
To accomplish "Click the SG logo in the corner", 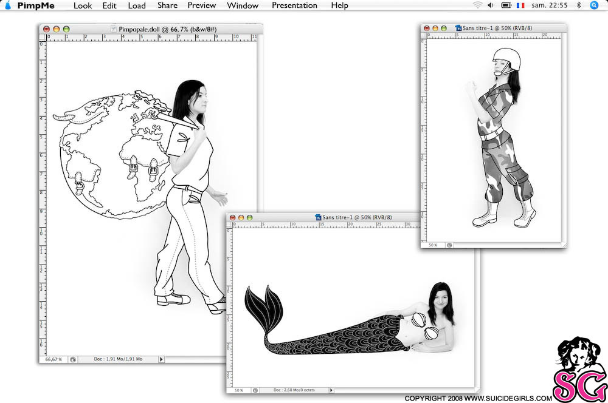I will pyautogui.click(x=579, y=370).
